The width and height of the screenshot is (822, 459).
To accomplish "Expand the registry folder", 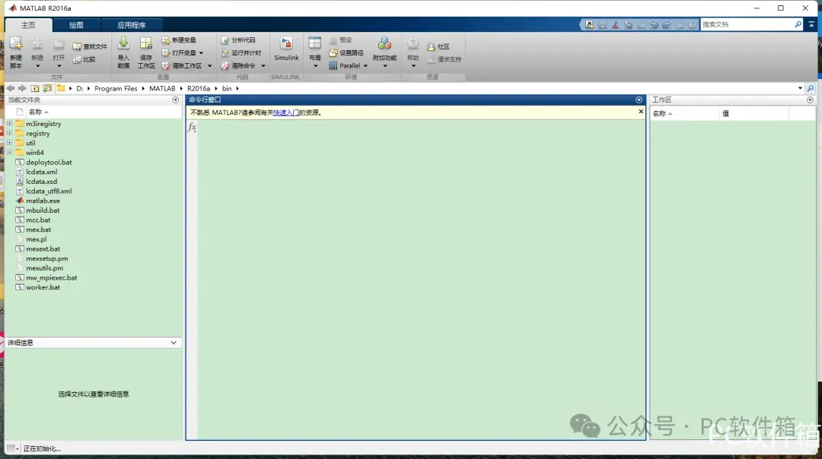I will pos(9,133).
